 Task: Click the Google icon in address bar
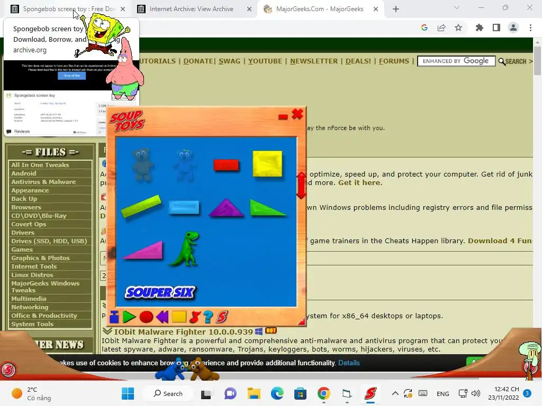(x=424, y=27)
